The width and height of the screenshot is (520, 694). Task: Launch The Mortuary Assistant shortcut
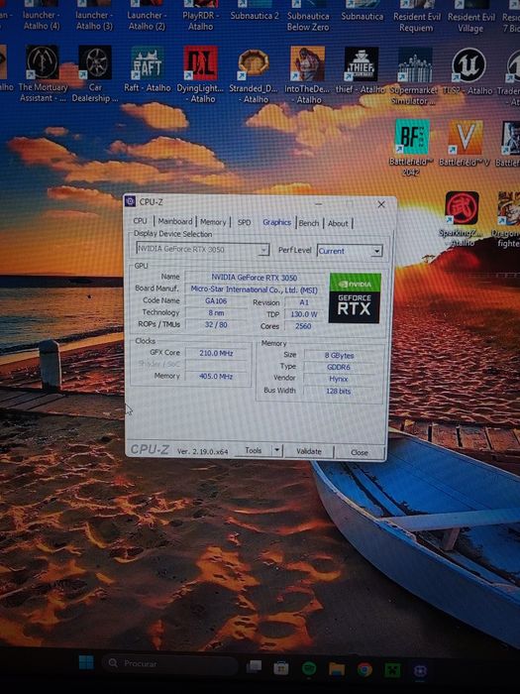[x=43, y=73]
